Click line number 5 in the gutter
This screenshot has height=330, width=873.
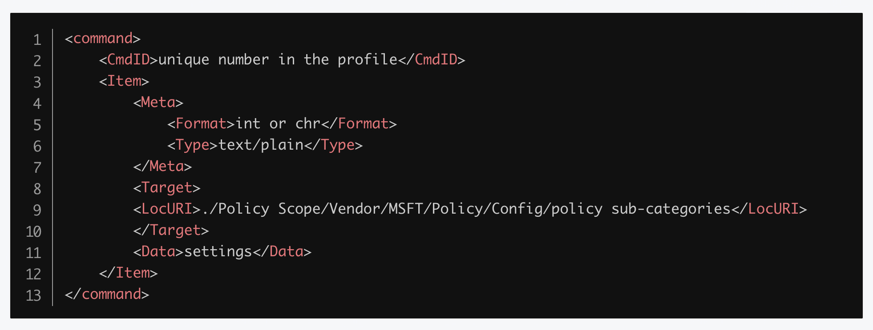(x=37, y=125)
